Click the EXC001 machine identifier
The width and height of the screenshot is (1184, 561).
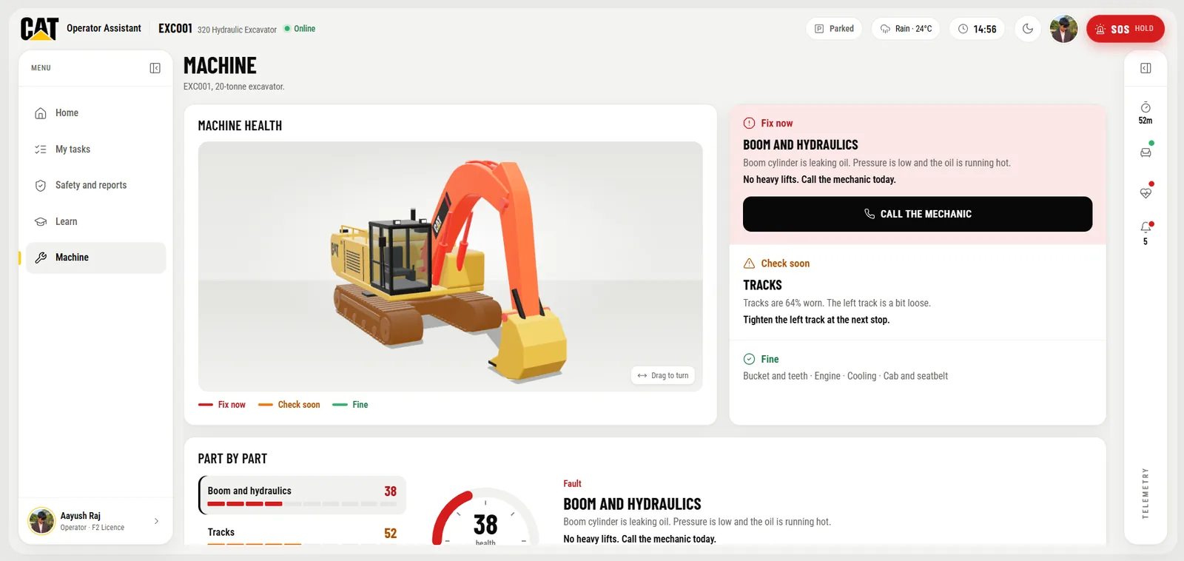tap(175, 28)
